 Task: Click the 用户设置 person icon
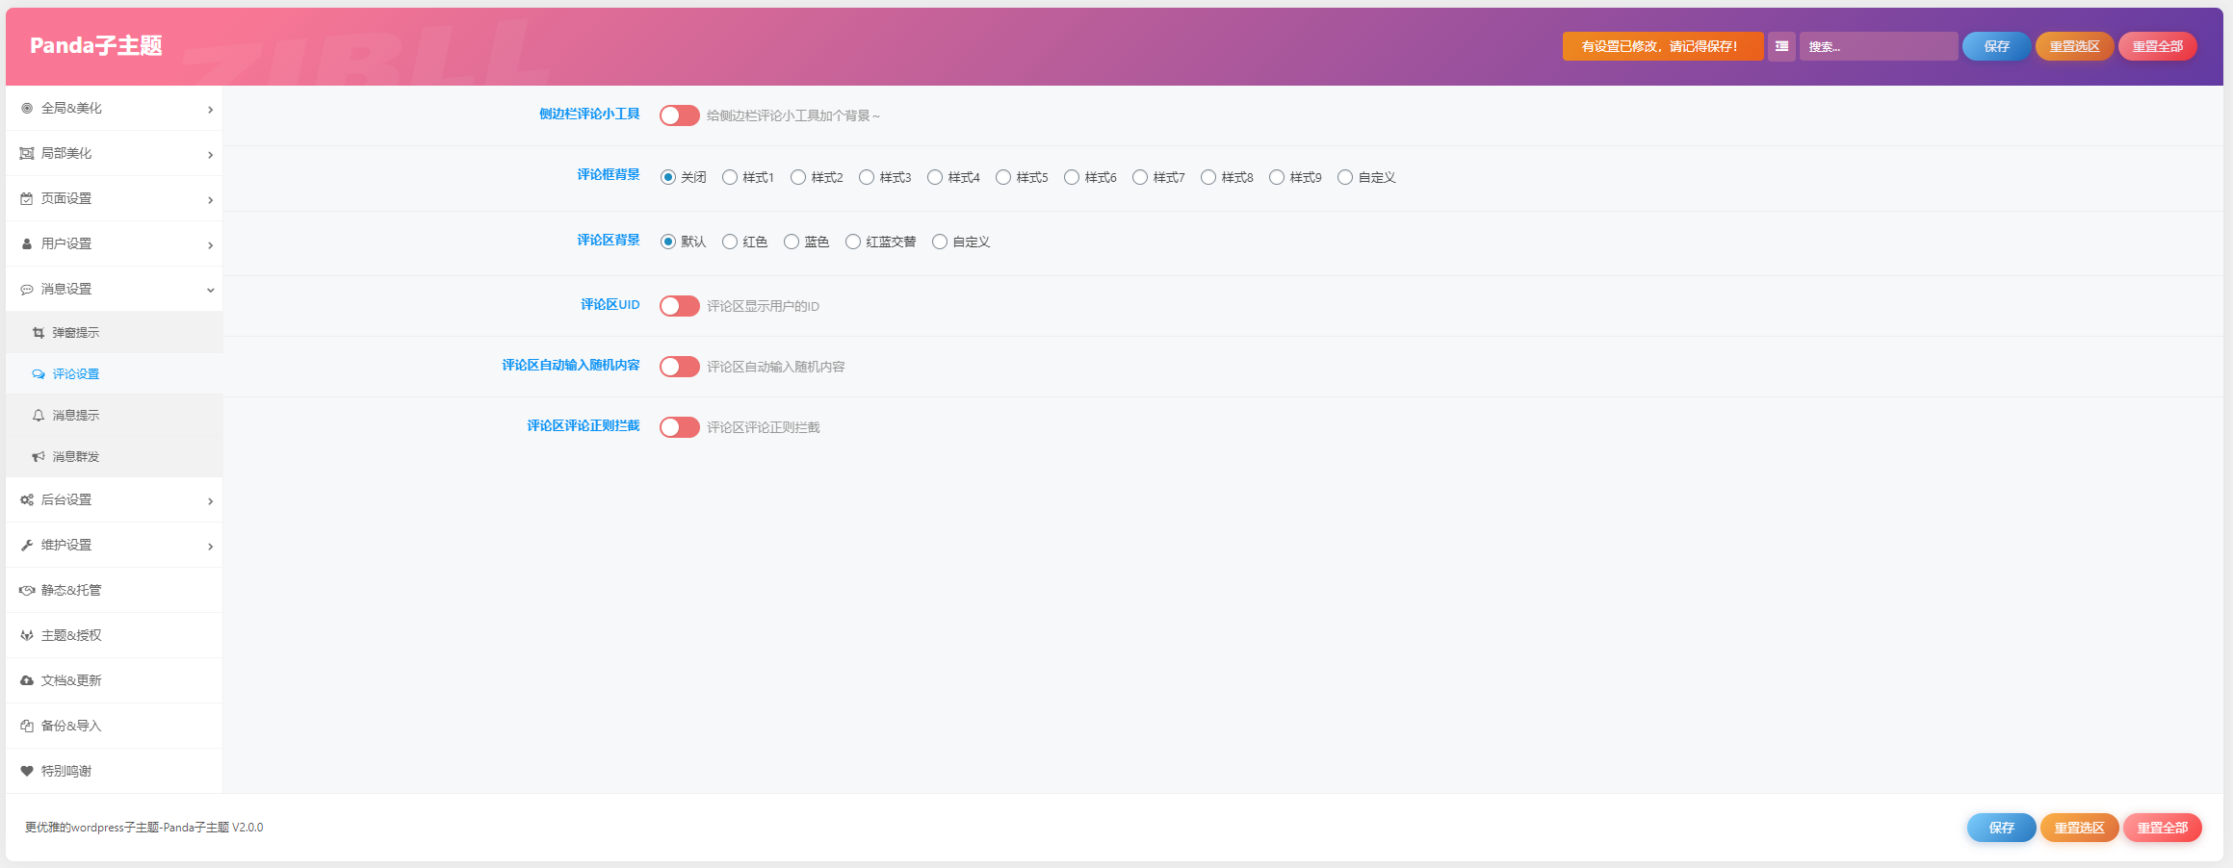(27, 243)
